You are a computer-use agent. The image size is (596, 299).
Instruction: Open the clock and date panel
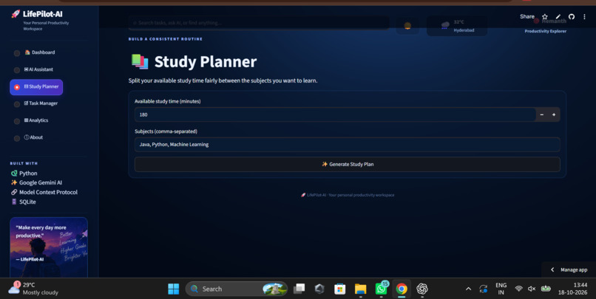pos(572,289)
